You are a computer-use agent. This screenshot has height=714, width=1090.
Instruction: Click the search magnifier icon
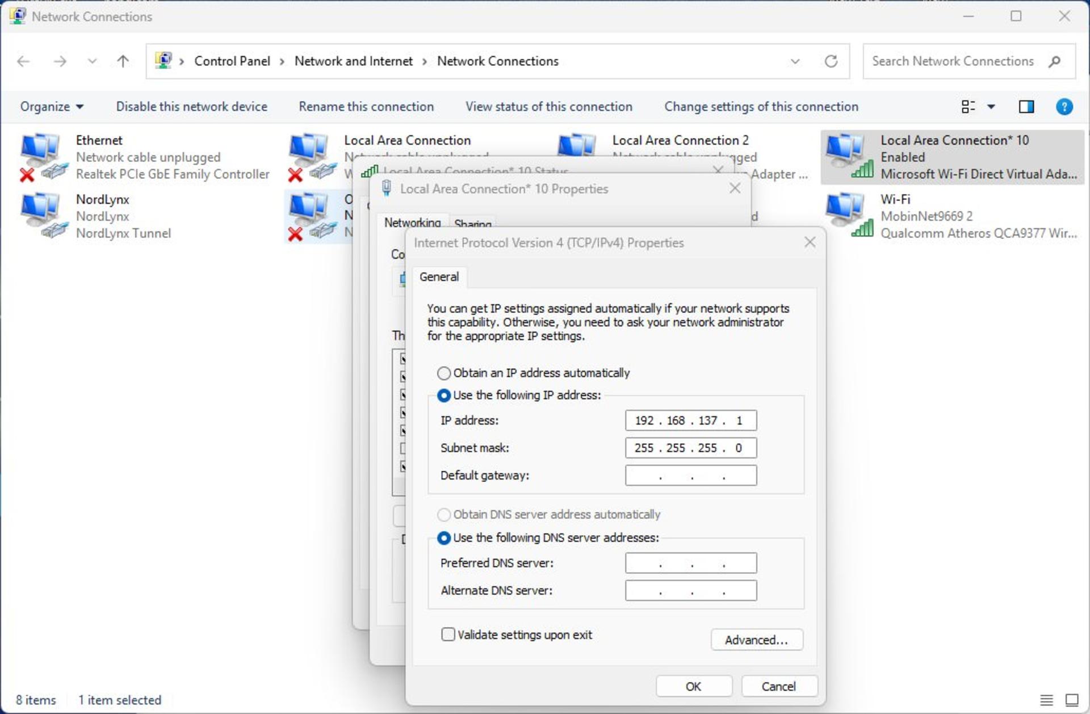1055,61
